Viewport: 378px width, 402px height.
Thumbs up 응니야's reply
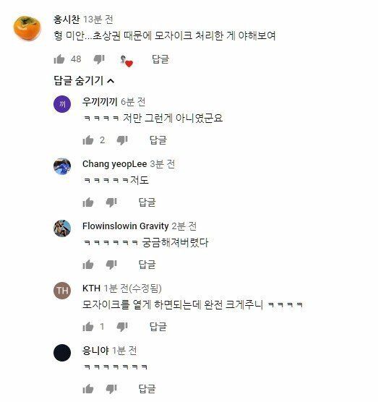[88, 389]
